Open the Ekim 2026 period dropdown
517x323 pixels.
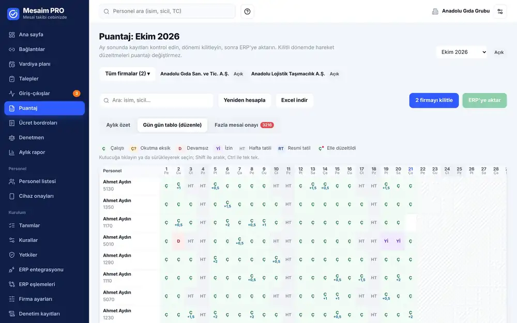pos(462,52)
